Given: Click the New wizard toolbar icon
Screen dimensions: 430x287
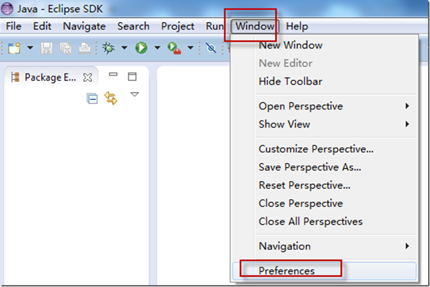Looking at the screenshot, I should [x=14, y=48].
